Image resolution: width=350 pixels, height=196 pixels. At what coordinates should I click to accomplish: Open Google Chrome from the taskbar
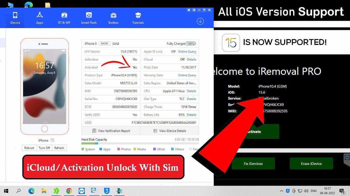pyautogui.click(x=69, y=191)
